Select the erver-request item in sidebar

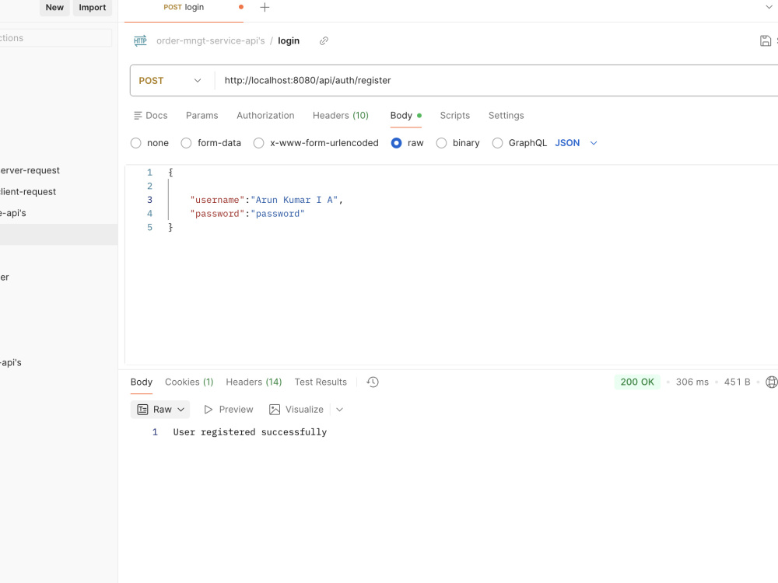click(30, 170)
